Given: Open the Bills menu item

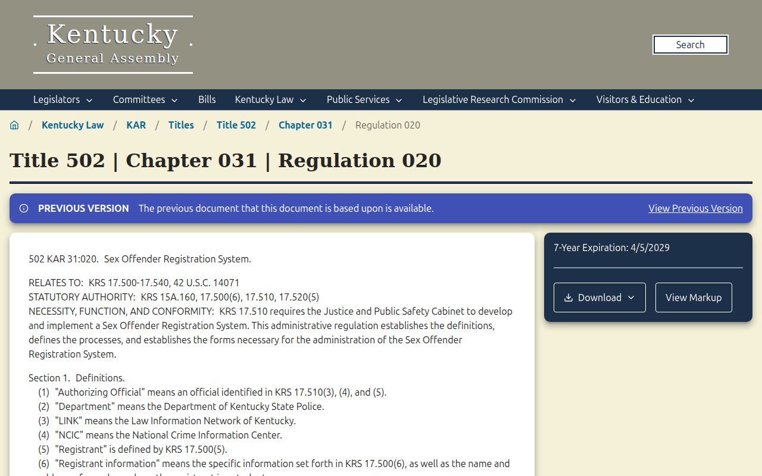Looking at the screenshot, I should click(x=207, y=99).
